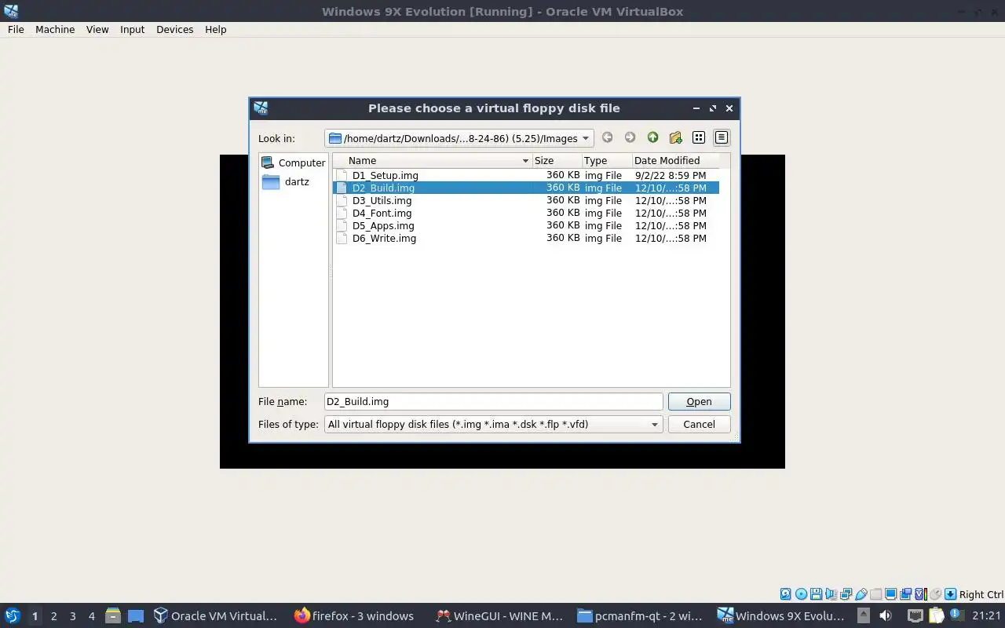Click the USB devices status icon

pyautogui.click(x=861, y=594)
